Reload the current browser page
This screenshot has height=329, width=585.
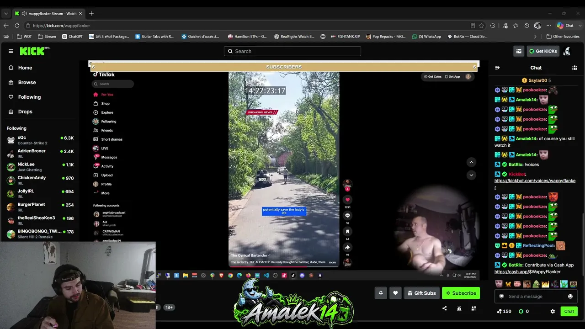[x=17, y=26]
